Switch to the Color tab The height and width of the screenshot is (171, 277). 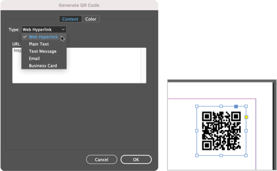point(90,19)
